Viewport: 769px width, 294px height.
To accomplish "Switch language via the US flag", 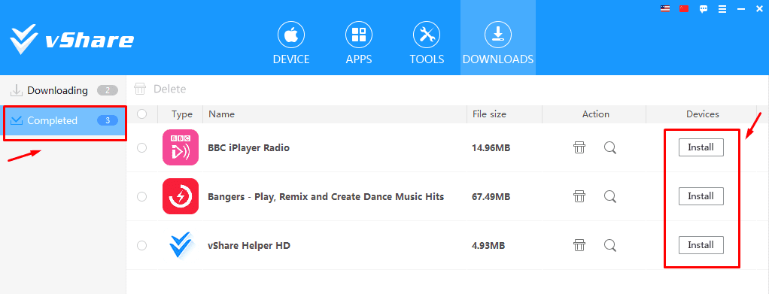I will 665,8.
